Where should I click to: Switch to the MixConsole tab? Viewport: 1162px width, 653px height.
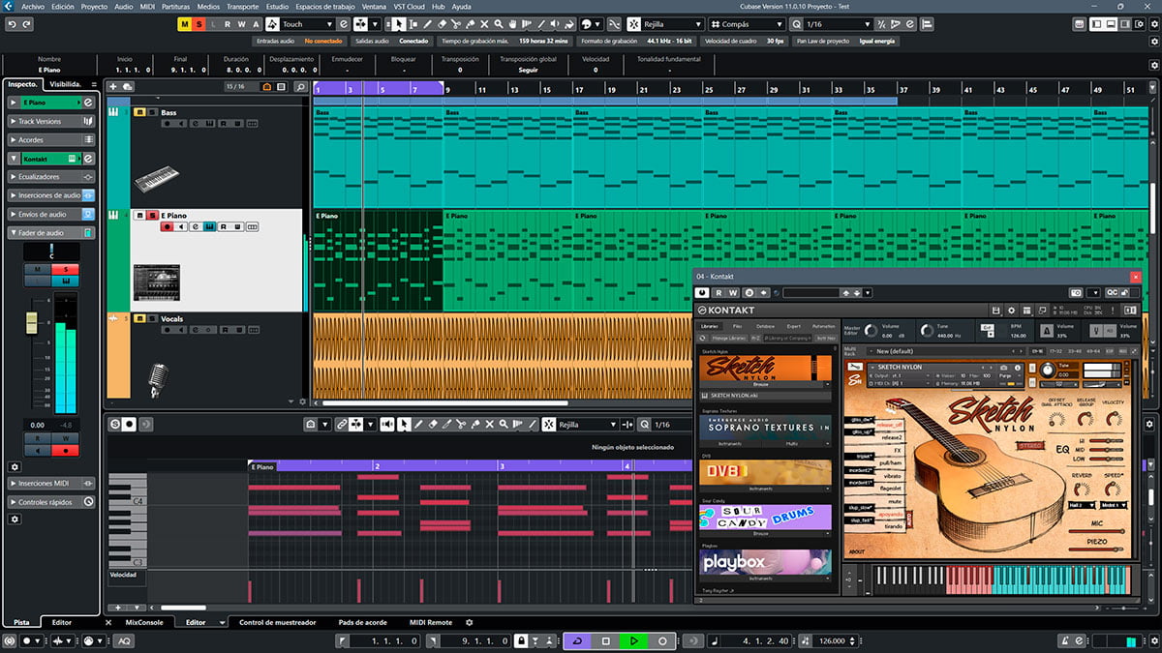[x=145, y=622]
